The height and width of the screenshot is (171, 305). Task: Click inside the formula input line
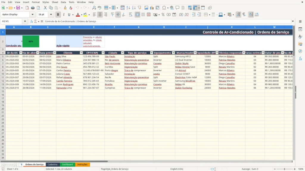[167, 21]
